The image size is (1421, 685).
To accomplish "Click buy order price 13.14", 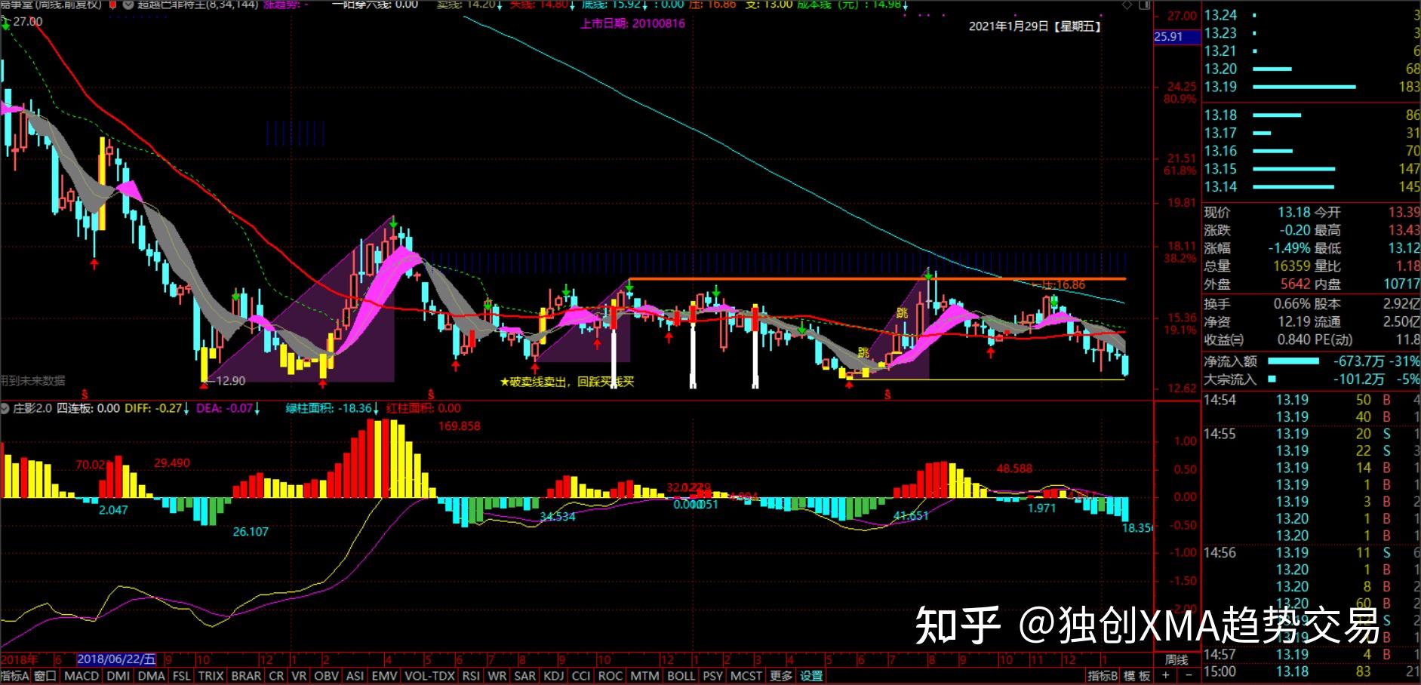I will (x=1220, y=186).
